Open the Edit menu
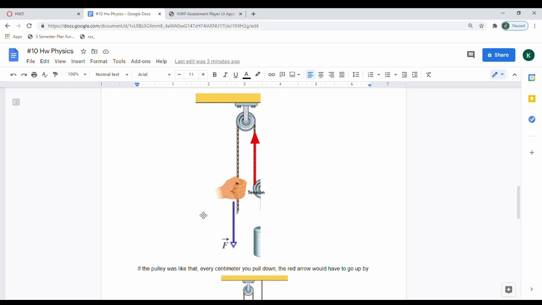Screen dimensions: 542x305 click(x=45, y=61)
